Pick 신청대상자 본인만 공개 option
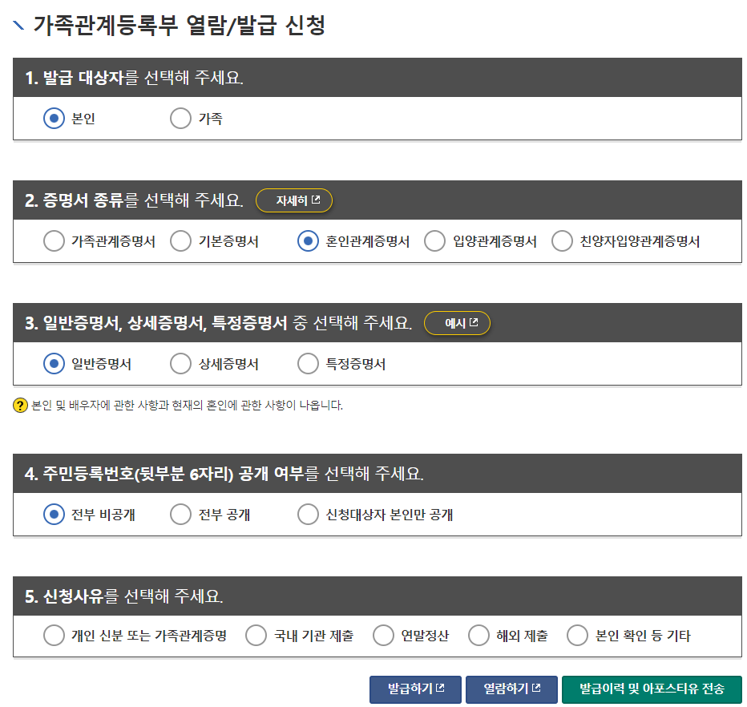The width and height of the screenshot is (747, 707). [x=308, y=515]
